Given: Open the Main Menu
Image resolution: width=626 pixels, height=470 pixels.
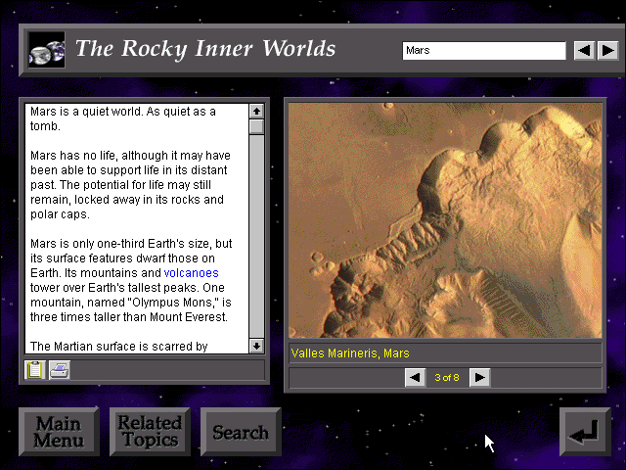Looking at the screenshot, I should pos(59,432).
